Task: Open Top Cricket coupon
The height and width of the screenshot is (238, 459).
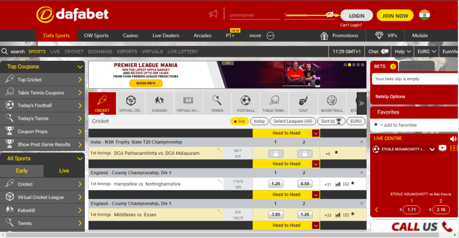Action: coord(42,80)
